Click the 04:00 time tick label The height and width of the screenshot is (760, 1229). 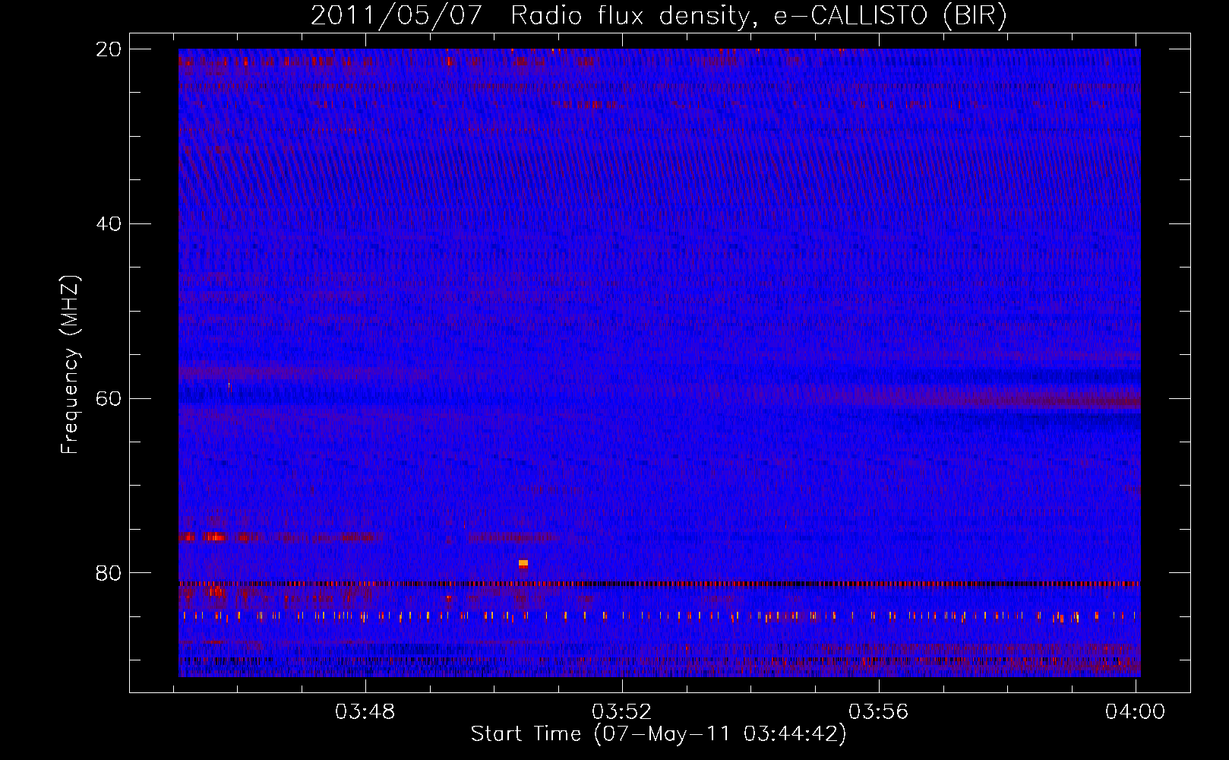coord(1135,712)
